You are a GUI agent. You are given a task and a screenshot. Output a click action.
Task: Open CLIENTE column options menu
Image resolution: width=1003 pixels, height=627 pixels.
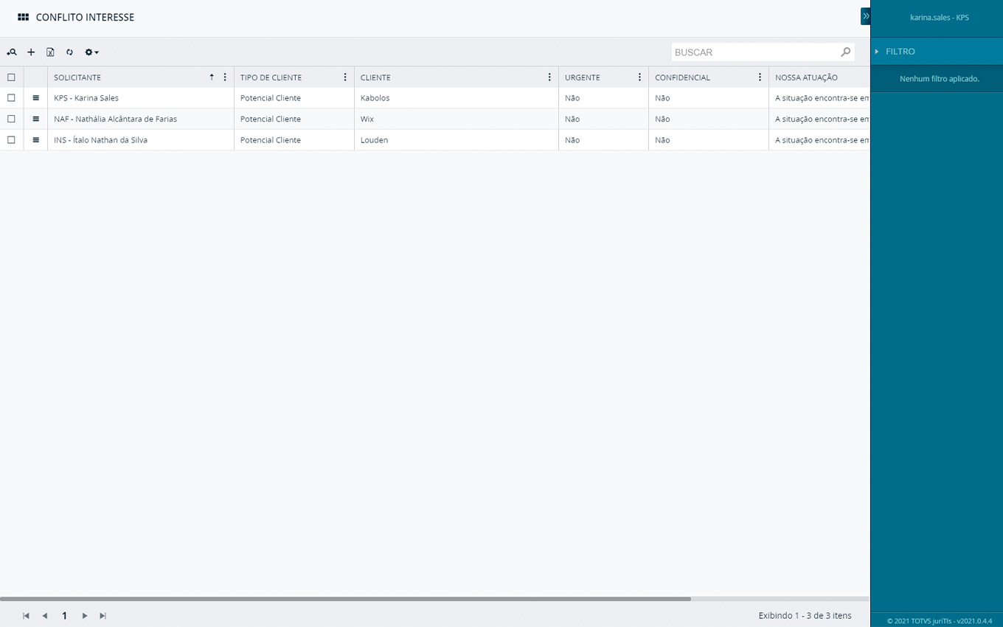click(549, 77)
